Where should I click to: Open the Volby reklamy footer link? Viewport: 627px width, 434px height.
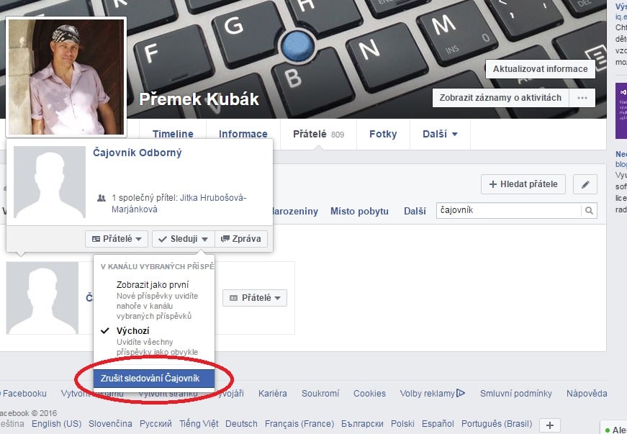[x=428, y=394]
